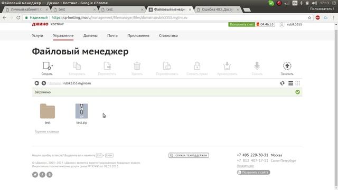Open the Домены menu item
This screenshot has width=338, height=190.
(x=90, y=35)
